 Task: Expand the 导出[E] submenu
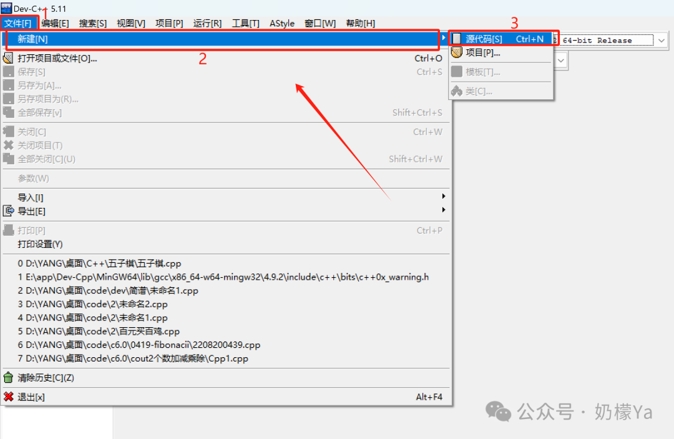226,211
